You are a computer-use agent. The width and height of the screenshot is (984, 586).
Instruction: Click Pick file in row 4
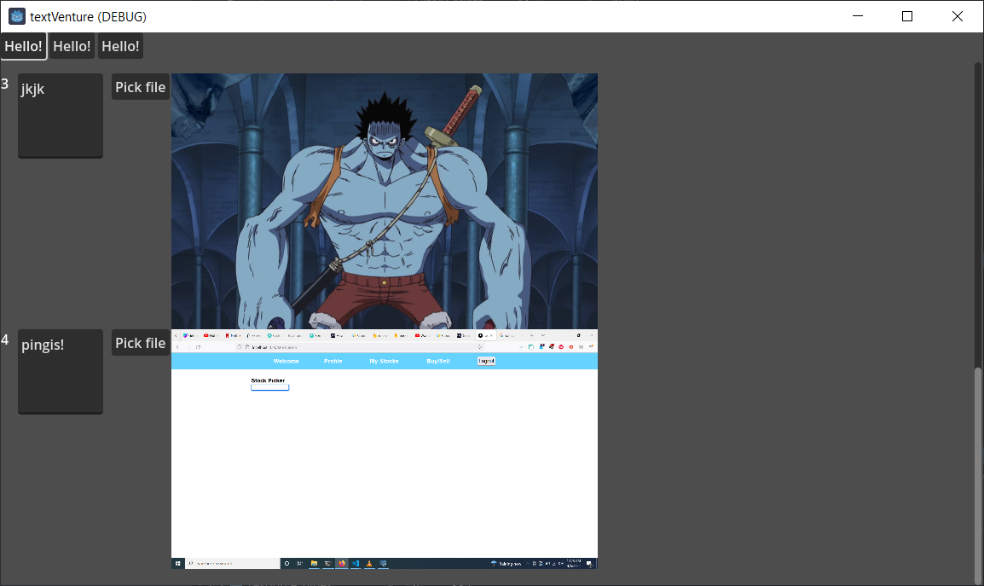[x=141, y=343]
